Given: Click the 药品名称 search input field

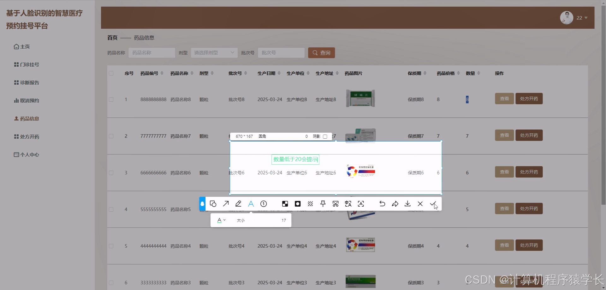Looking at the screenshot, I should [x=152, y=53].
